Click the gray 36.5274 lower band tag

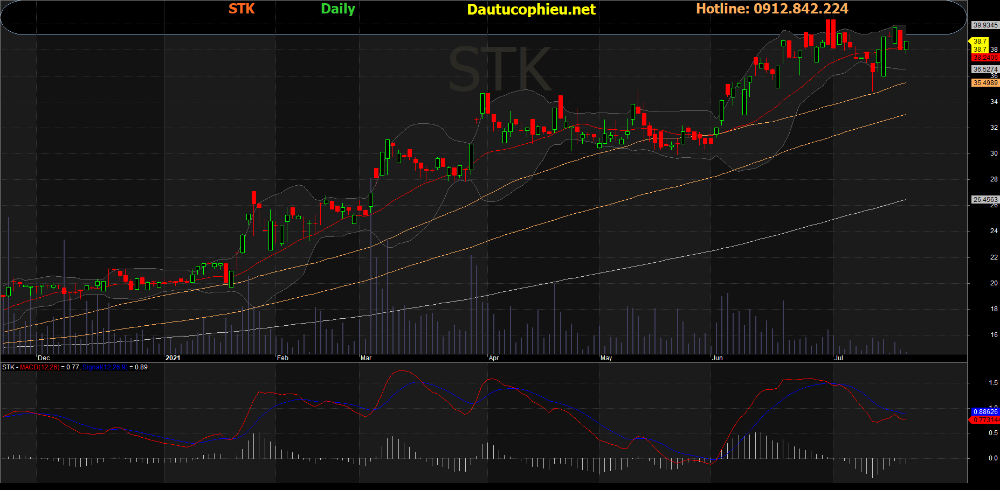[x=985, y=69]
